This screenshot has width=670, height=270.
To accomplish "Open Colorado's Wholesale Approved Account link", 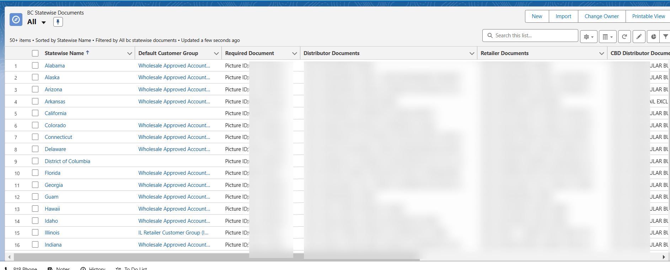I will click(174, 125).
